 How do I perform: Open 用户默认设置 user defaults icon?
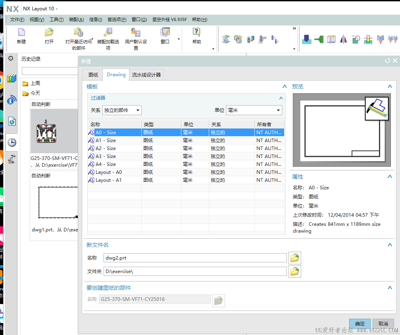coord(136,33)
